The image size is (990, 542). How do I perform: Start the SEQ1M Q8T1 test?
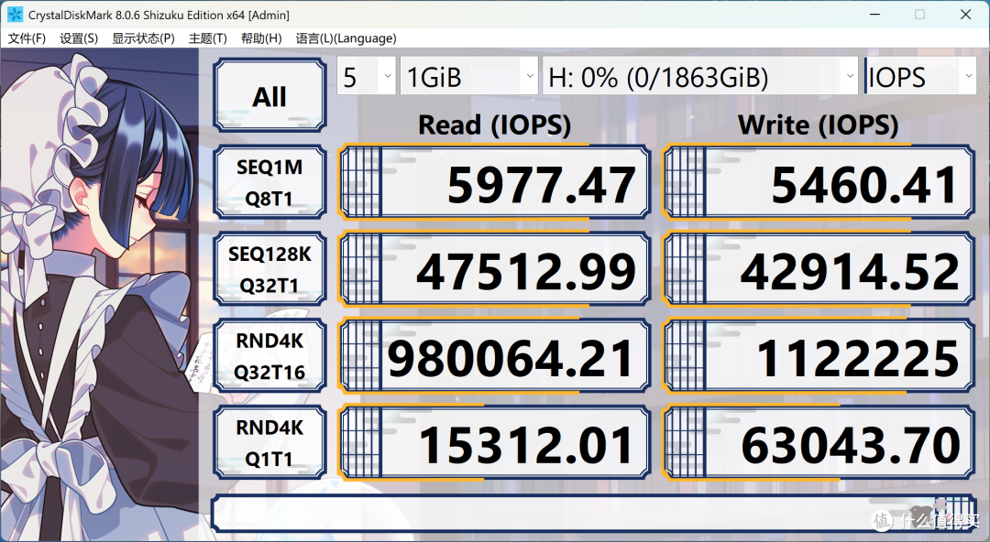[x=269, y=181]
